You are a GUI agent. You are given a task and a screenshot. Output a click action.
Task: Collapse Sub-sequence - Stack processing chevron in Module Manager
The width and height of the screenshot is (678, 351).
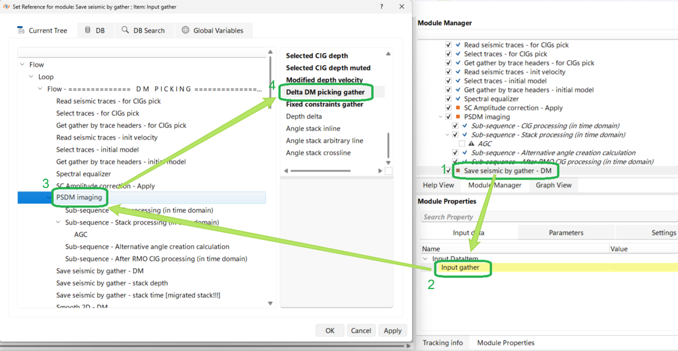[x=448, y=135]
